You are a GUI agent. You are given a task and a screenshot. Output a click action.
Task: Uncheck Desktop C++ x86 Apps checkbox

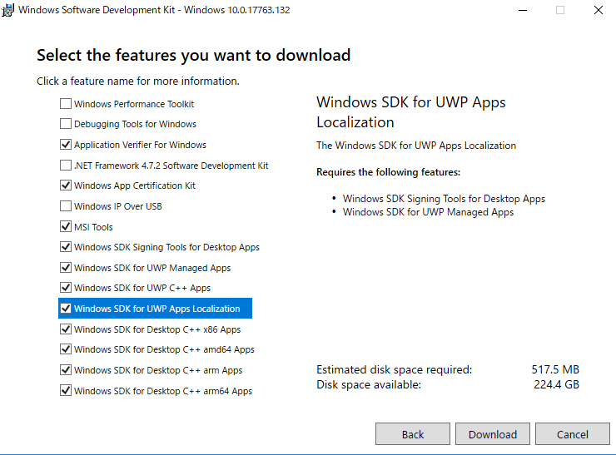pyautogui.click(x=66, y=329)
